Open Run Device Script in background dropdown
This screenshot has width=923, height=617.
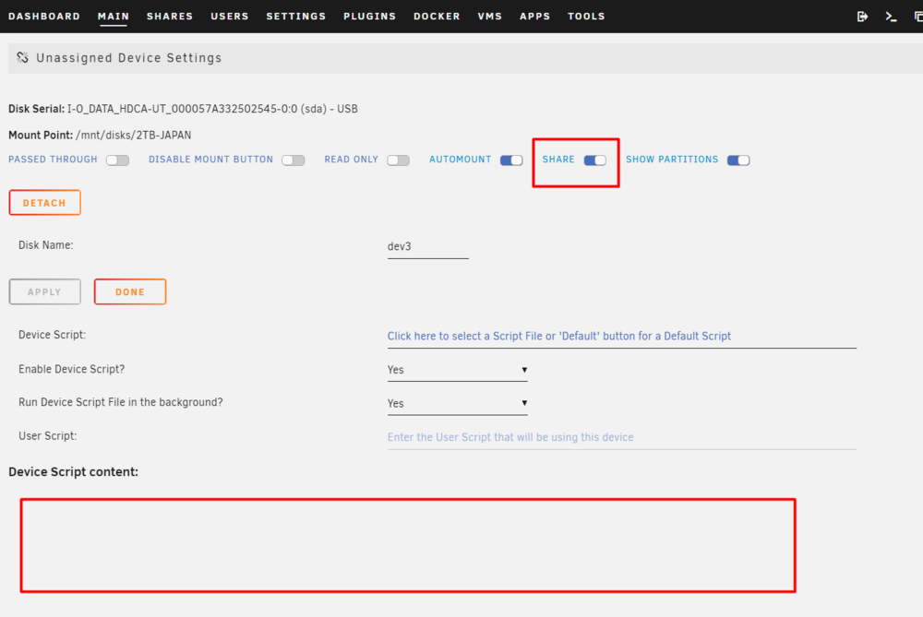pos(458,403)
